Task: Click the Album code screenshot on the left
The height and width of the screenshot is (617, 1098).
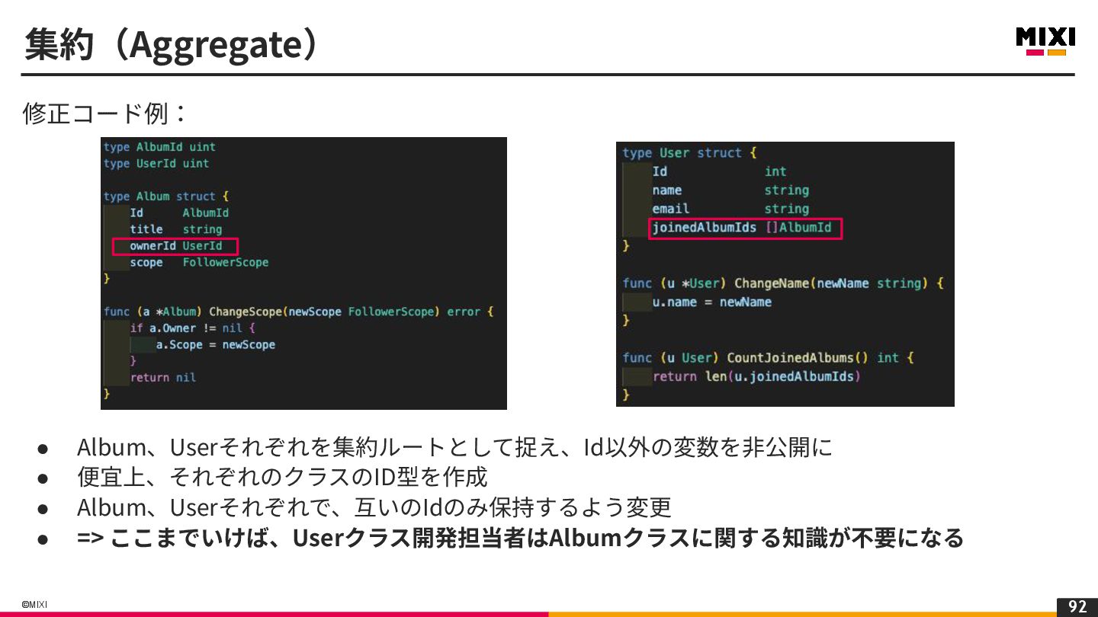Action: (303, 273)
